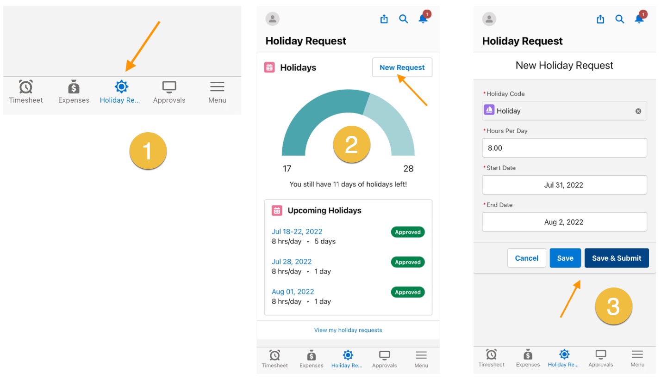View the Jul 18-22, 2022 holiday details

[297, 232]
